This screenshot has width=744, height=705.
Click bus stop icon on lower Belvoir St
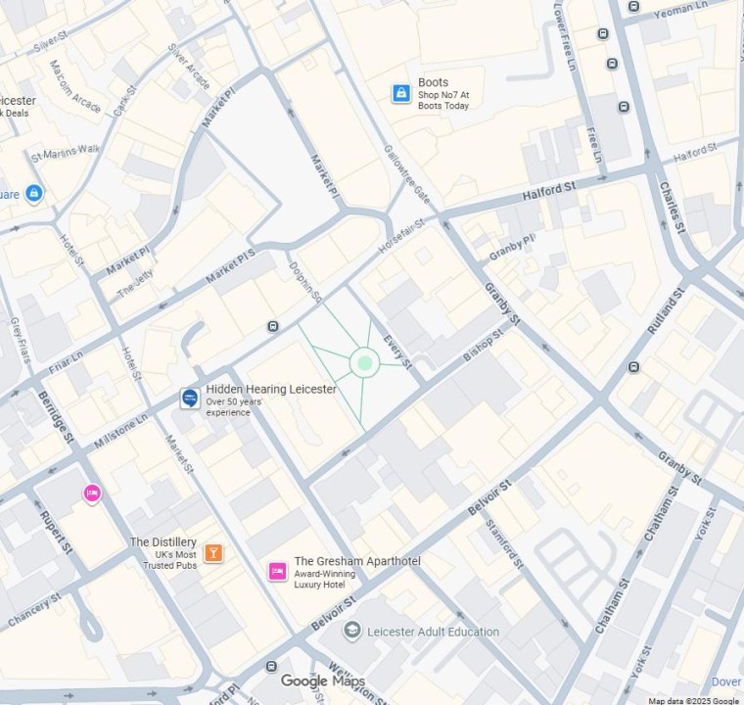tap(271, 667)
